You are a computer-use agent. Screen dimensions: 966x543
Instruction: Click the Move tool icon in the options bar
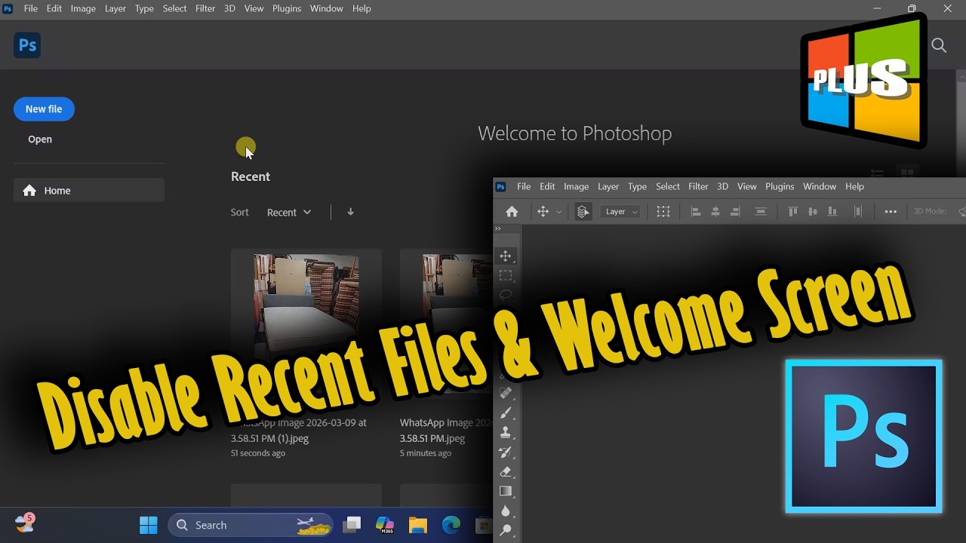click(x=543, y=212)
